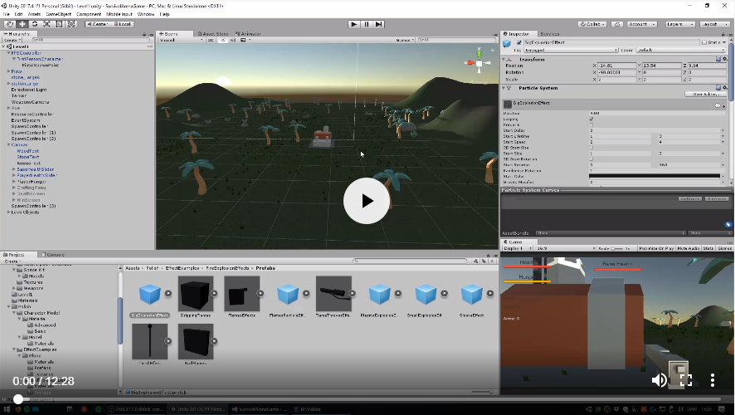Select the FlamesParticleEffect prefab cube
The image size is (735, 415).
point(287,294)
